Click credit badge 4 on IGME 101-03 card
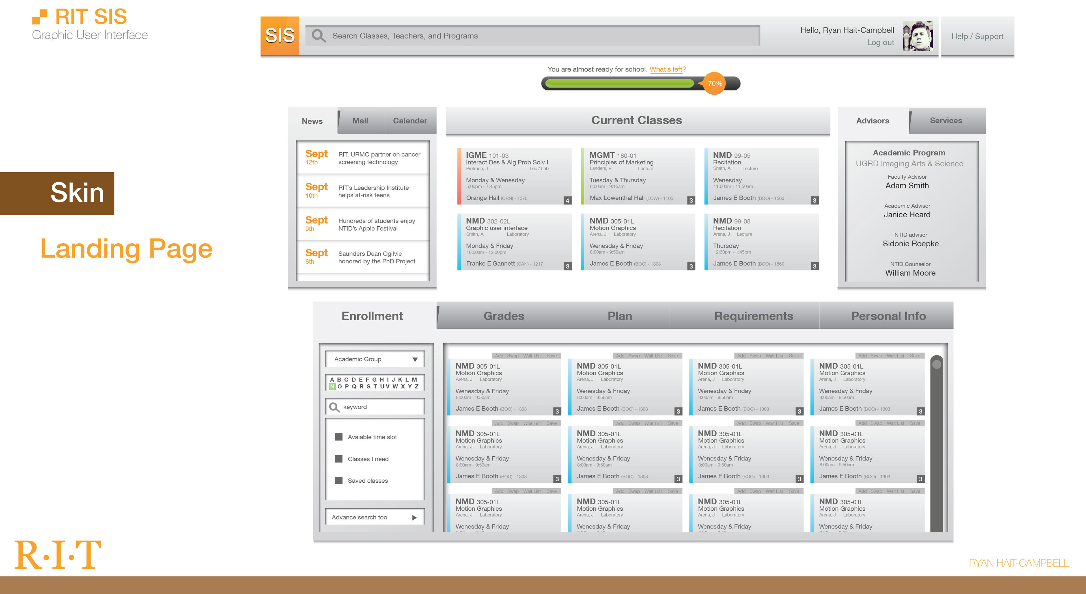The image size is (1086, 594). coord(567,201)
